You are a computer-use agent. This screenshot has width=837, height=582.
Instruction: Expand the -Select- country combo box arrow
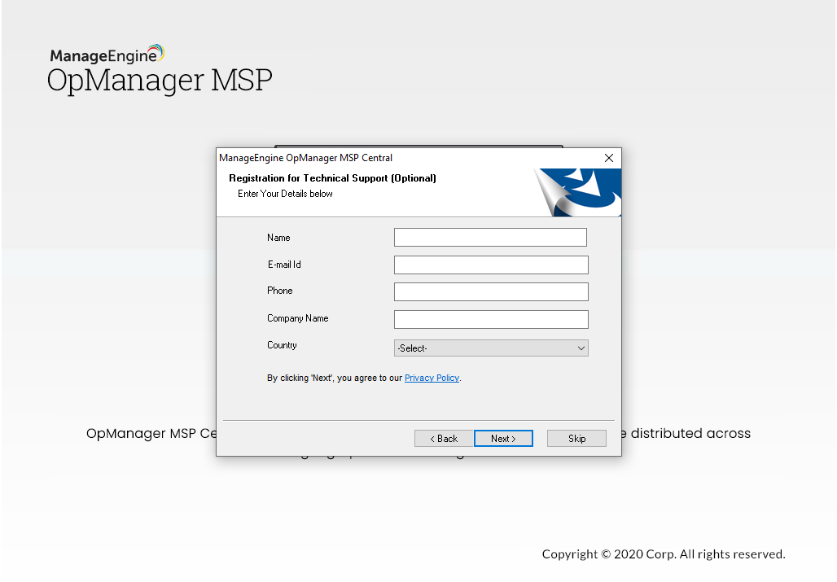point(582,348)
